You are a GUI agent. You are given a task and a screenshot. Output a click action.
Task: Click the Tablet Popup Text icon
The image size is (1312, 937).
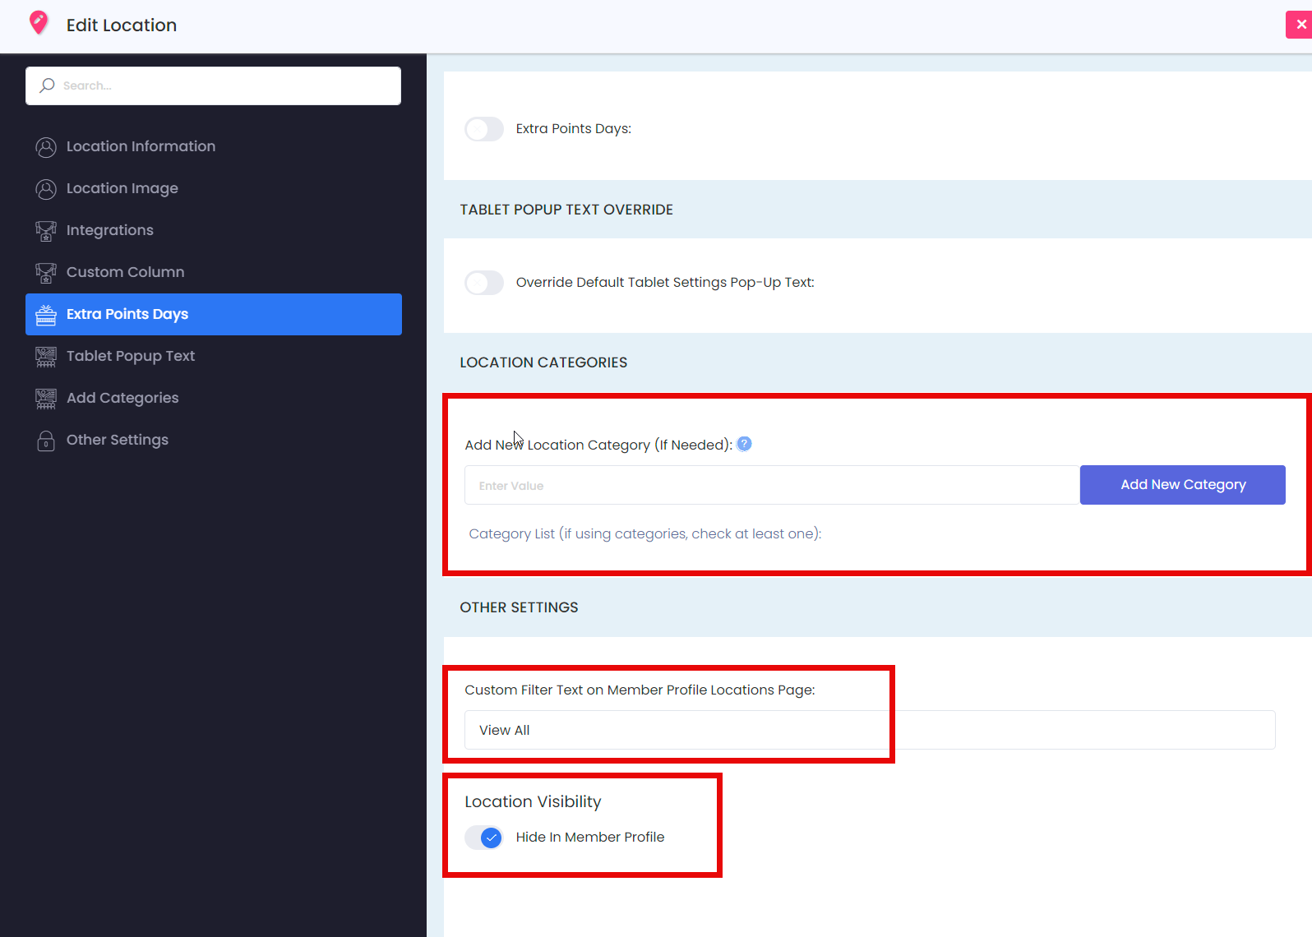coord(46,357)
